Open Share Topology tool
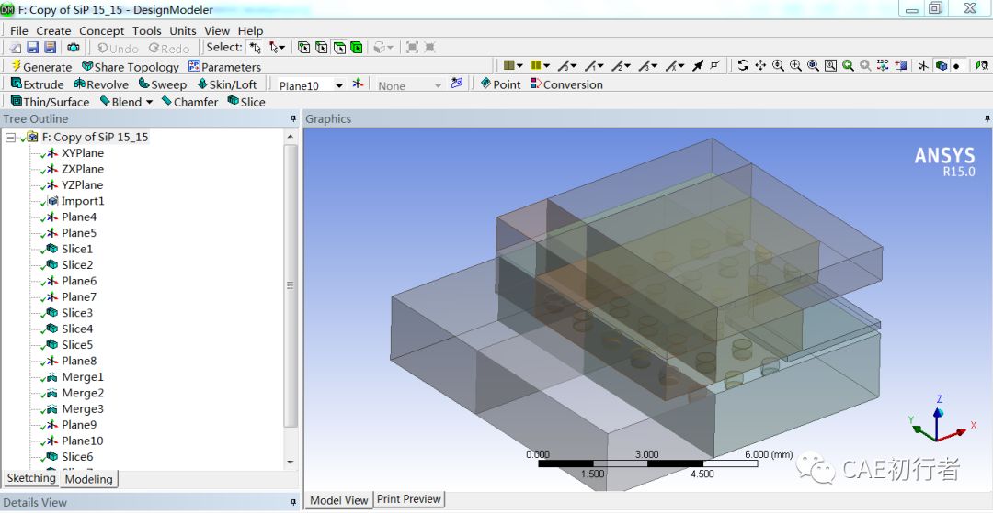The image size is (993, 513). coord(131,66)
